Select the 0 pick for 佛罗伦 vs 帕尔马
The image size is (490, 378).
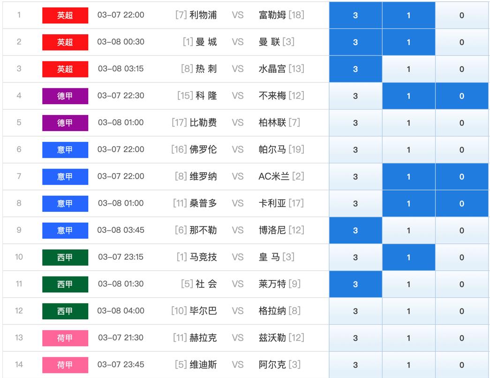[x=461, y=150]
